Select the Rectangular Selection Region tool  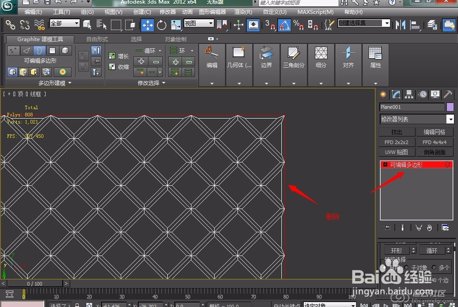point(116,25)
